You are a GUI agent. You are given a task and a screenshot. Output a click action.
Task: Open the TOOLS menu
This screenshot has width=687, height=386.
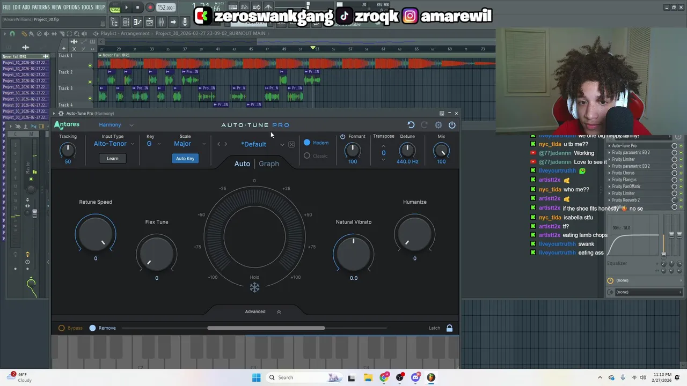87,7
